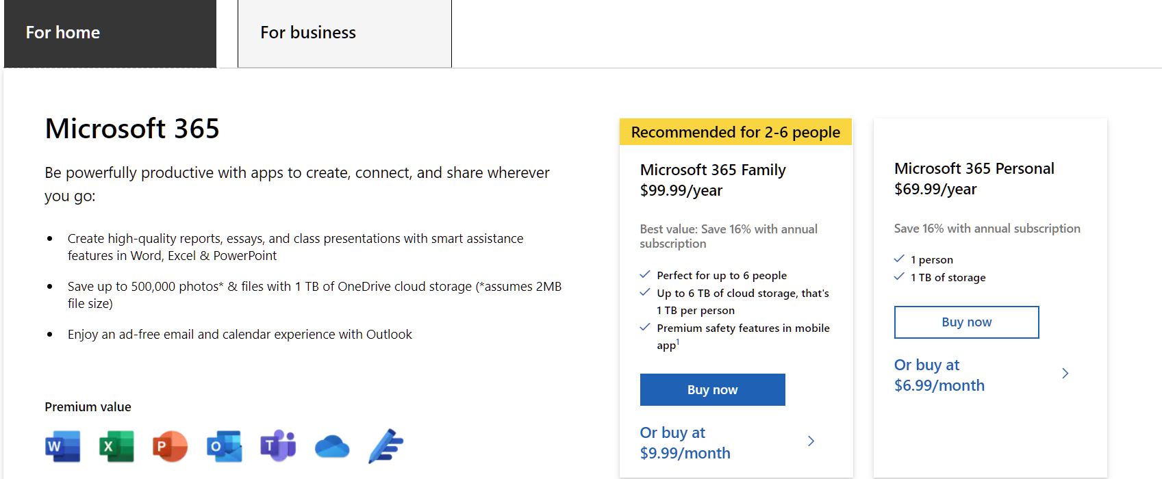Viewport: 1162px width, 479px height.
Task: Click the chevron beside $9.99/month
Action: tap(811, 441)
